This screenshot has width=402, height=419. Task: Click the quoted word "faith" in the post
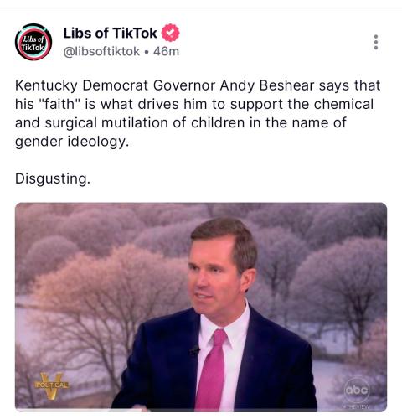click(x=59, y=104)
